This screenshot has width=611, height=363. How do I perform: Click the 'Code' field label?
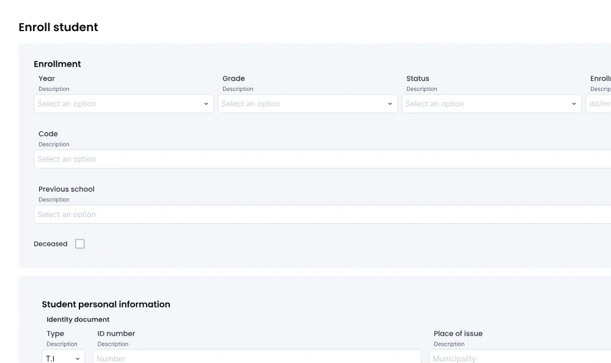pyautogui.click(x=48, y=134)
